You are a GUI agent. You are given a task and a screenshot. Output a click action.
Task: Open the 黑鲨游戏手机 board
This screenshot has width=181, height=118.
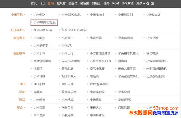[x=42, y=61]
